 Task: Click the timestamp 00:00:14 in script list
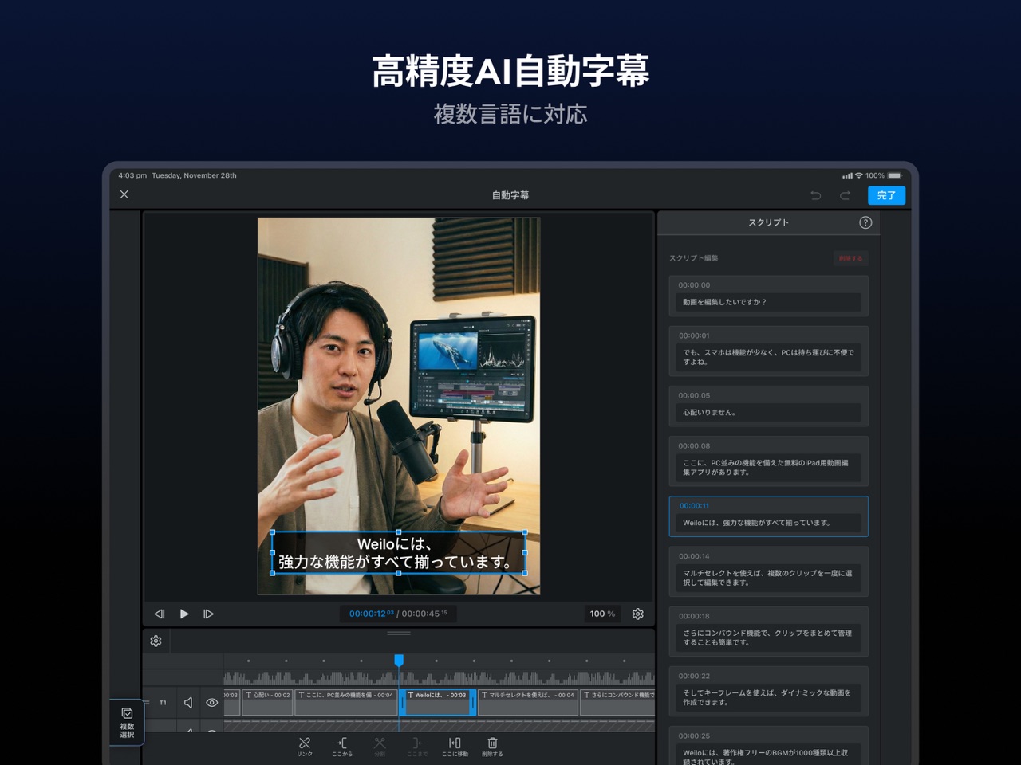(694, 556)
